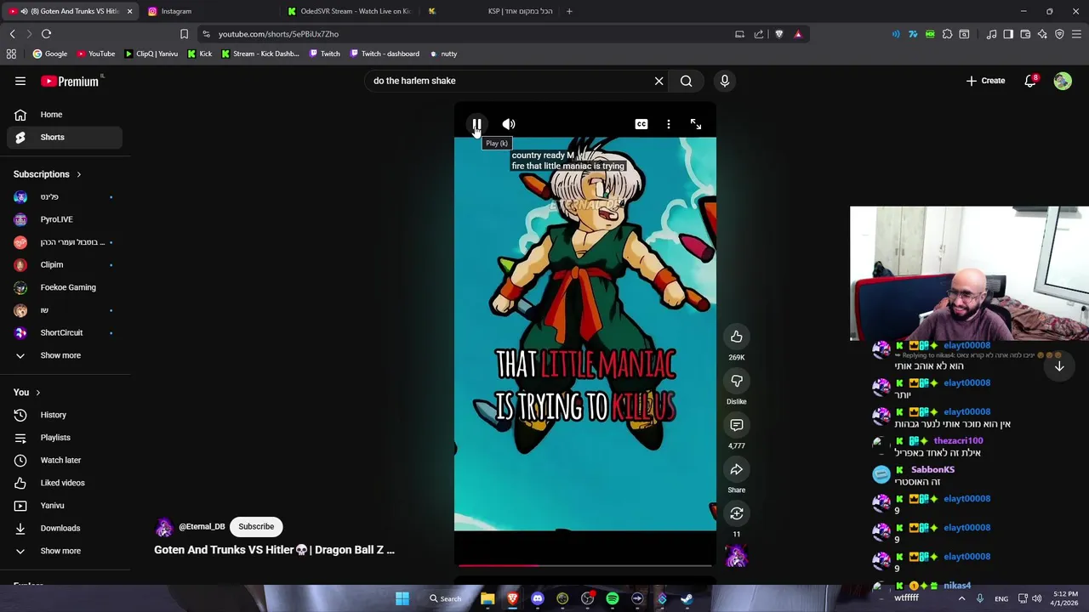Image resolution: width=1089 pixels, height=612 pixels.
Task: Click the browser address bar URL
Action: point(278,34)
